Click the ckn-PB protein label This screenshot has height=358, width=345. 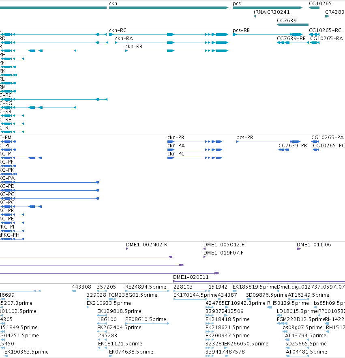176,138
